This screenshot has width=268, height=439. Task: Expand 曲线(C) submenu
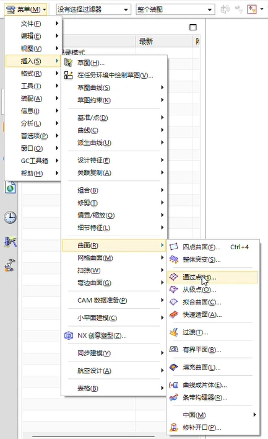(115, 130)
